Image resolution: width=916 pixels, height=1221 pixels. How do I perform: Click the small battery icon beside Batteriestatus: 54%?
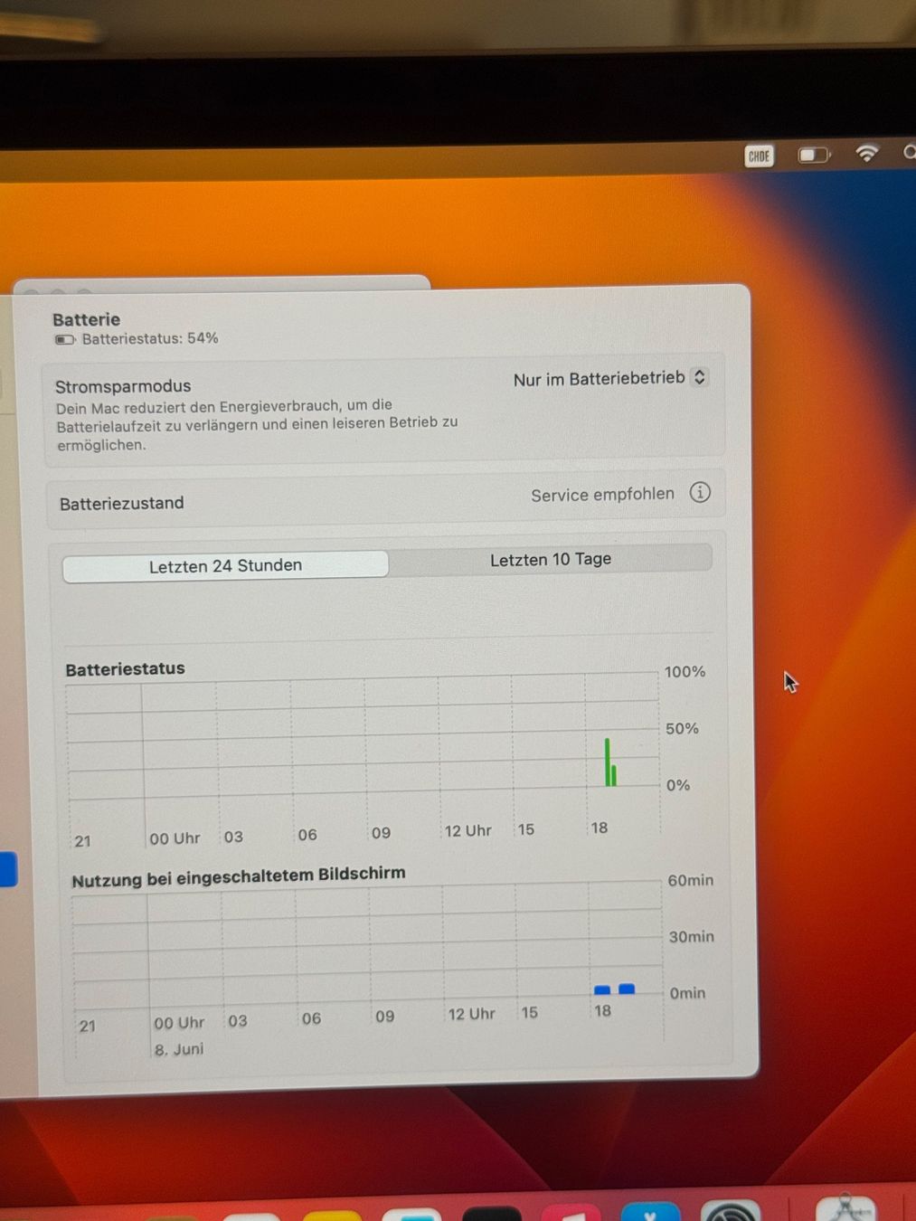point(64,340)
